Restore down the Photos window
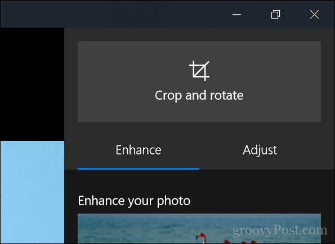The width and height of the screenshot is (335, 244). [x=276, y=14]
